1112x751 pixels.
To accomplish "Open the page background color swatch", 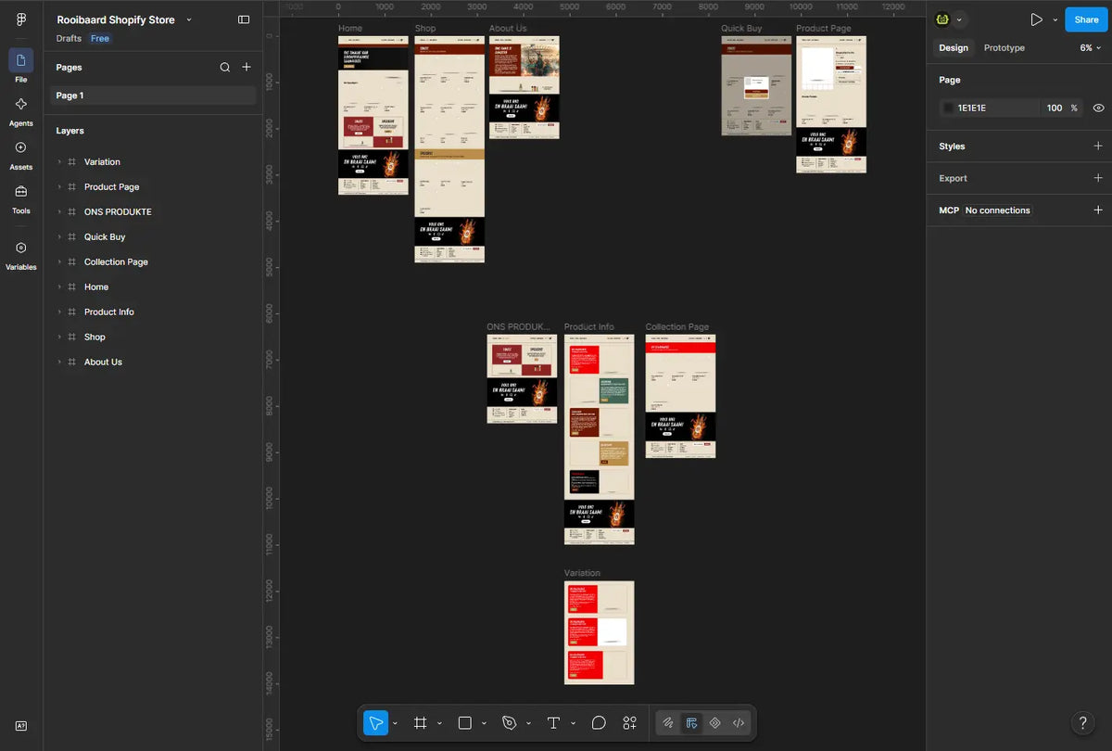I will click(947, 108).
